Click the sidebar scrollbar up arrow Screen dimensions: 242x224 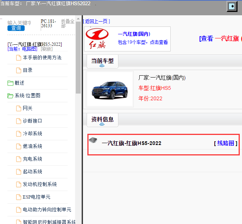78,19
